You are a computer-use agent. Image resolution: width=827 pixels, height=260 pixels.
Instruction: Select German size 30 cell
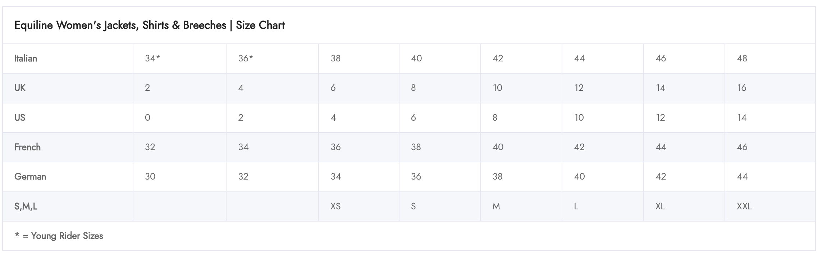[x=150, y=176]
